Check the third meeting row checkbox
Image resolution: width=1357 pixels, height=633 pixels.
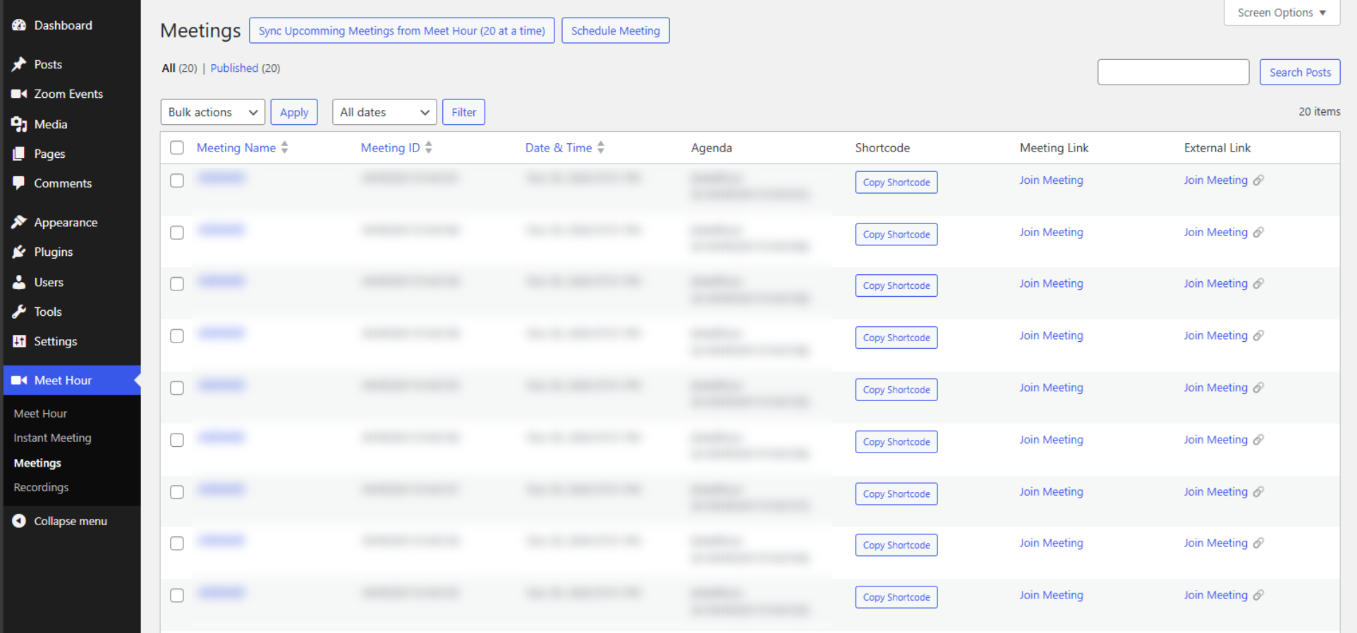(x=177, y=284)
